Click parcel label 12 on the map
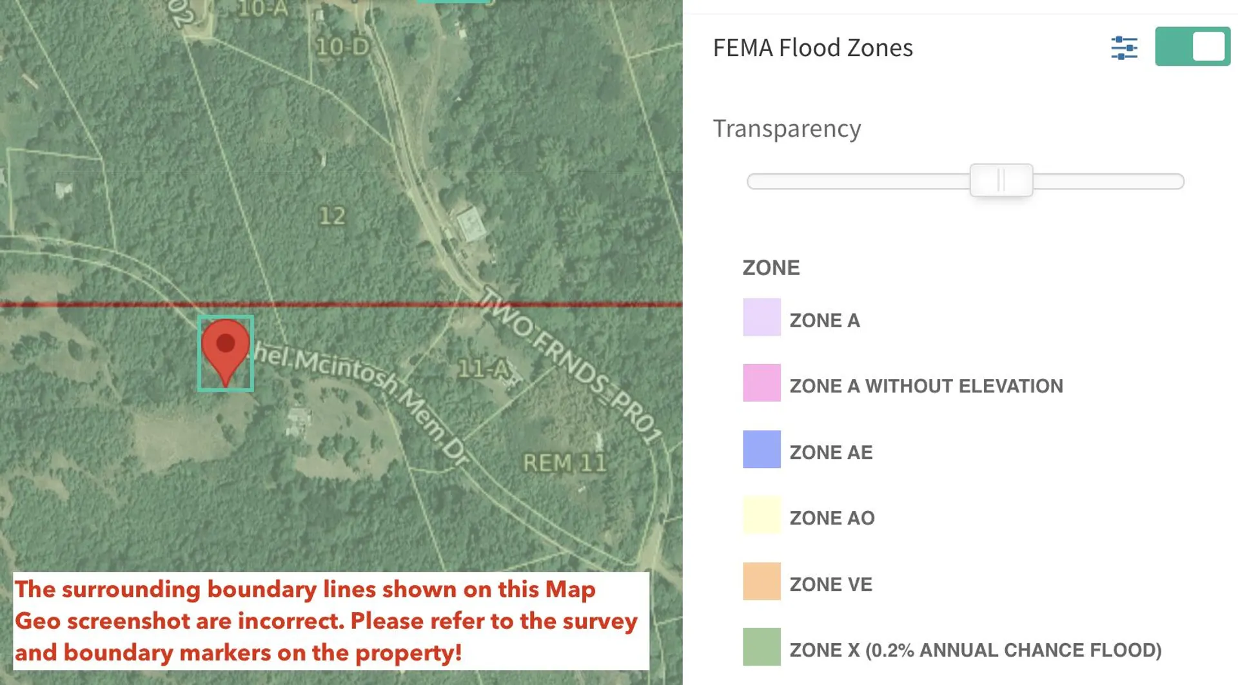The height and width of the screenshot is (685, 1238). (332, 216)
